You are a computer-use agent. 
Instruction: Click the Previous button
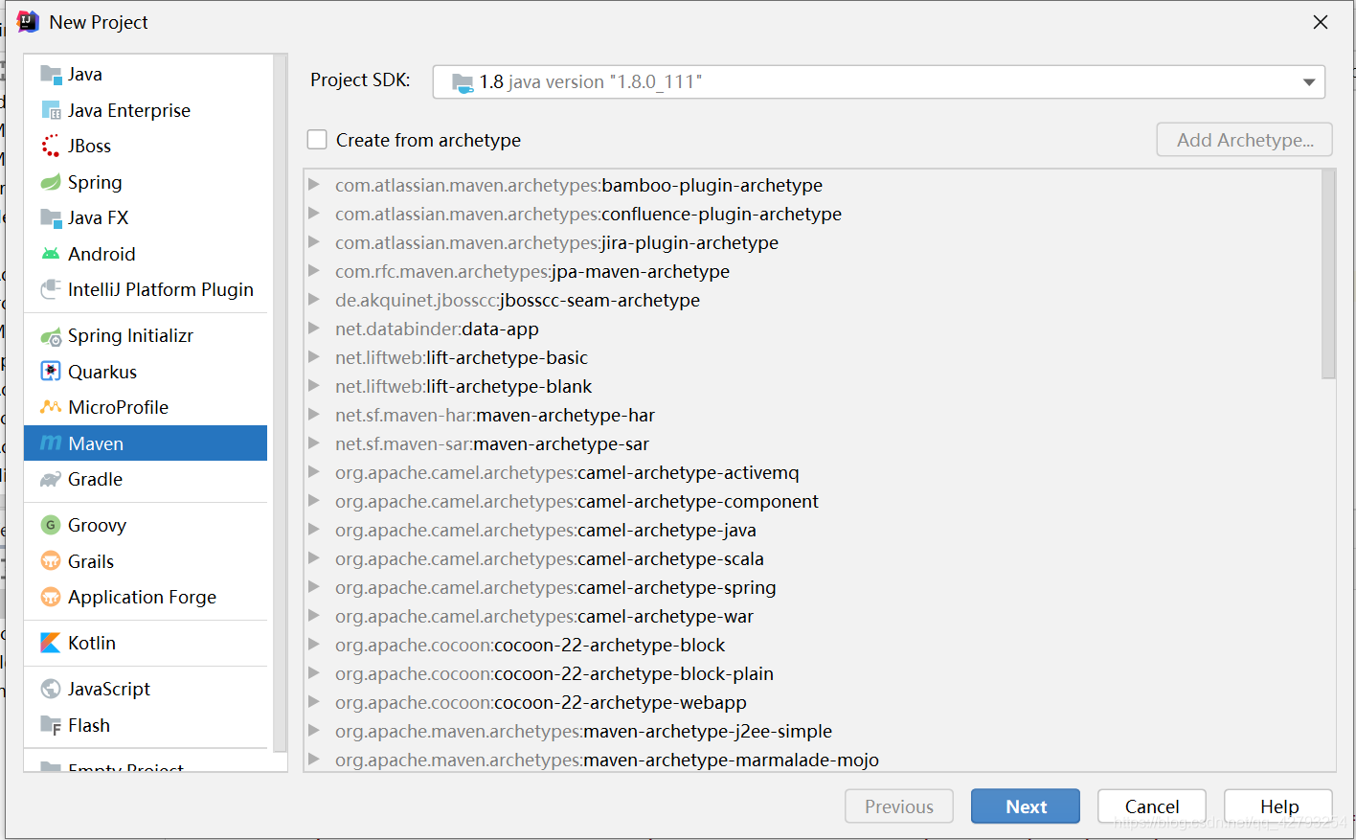click(x=899, y=806)
